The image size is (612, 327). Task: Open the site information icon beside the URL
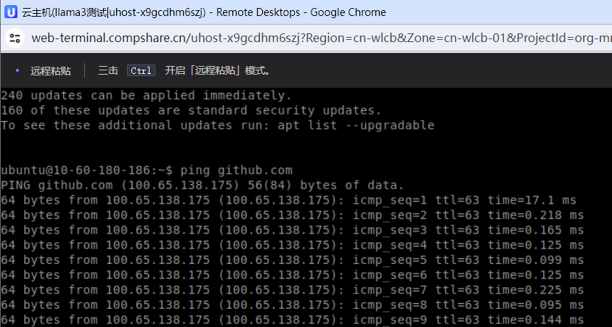(x=15, y=38)
